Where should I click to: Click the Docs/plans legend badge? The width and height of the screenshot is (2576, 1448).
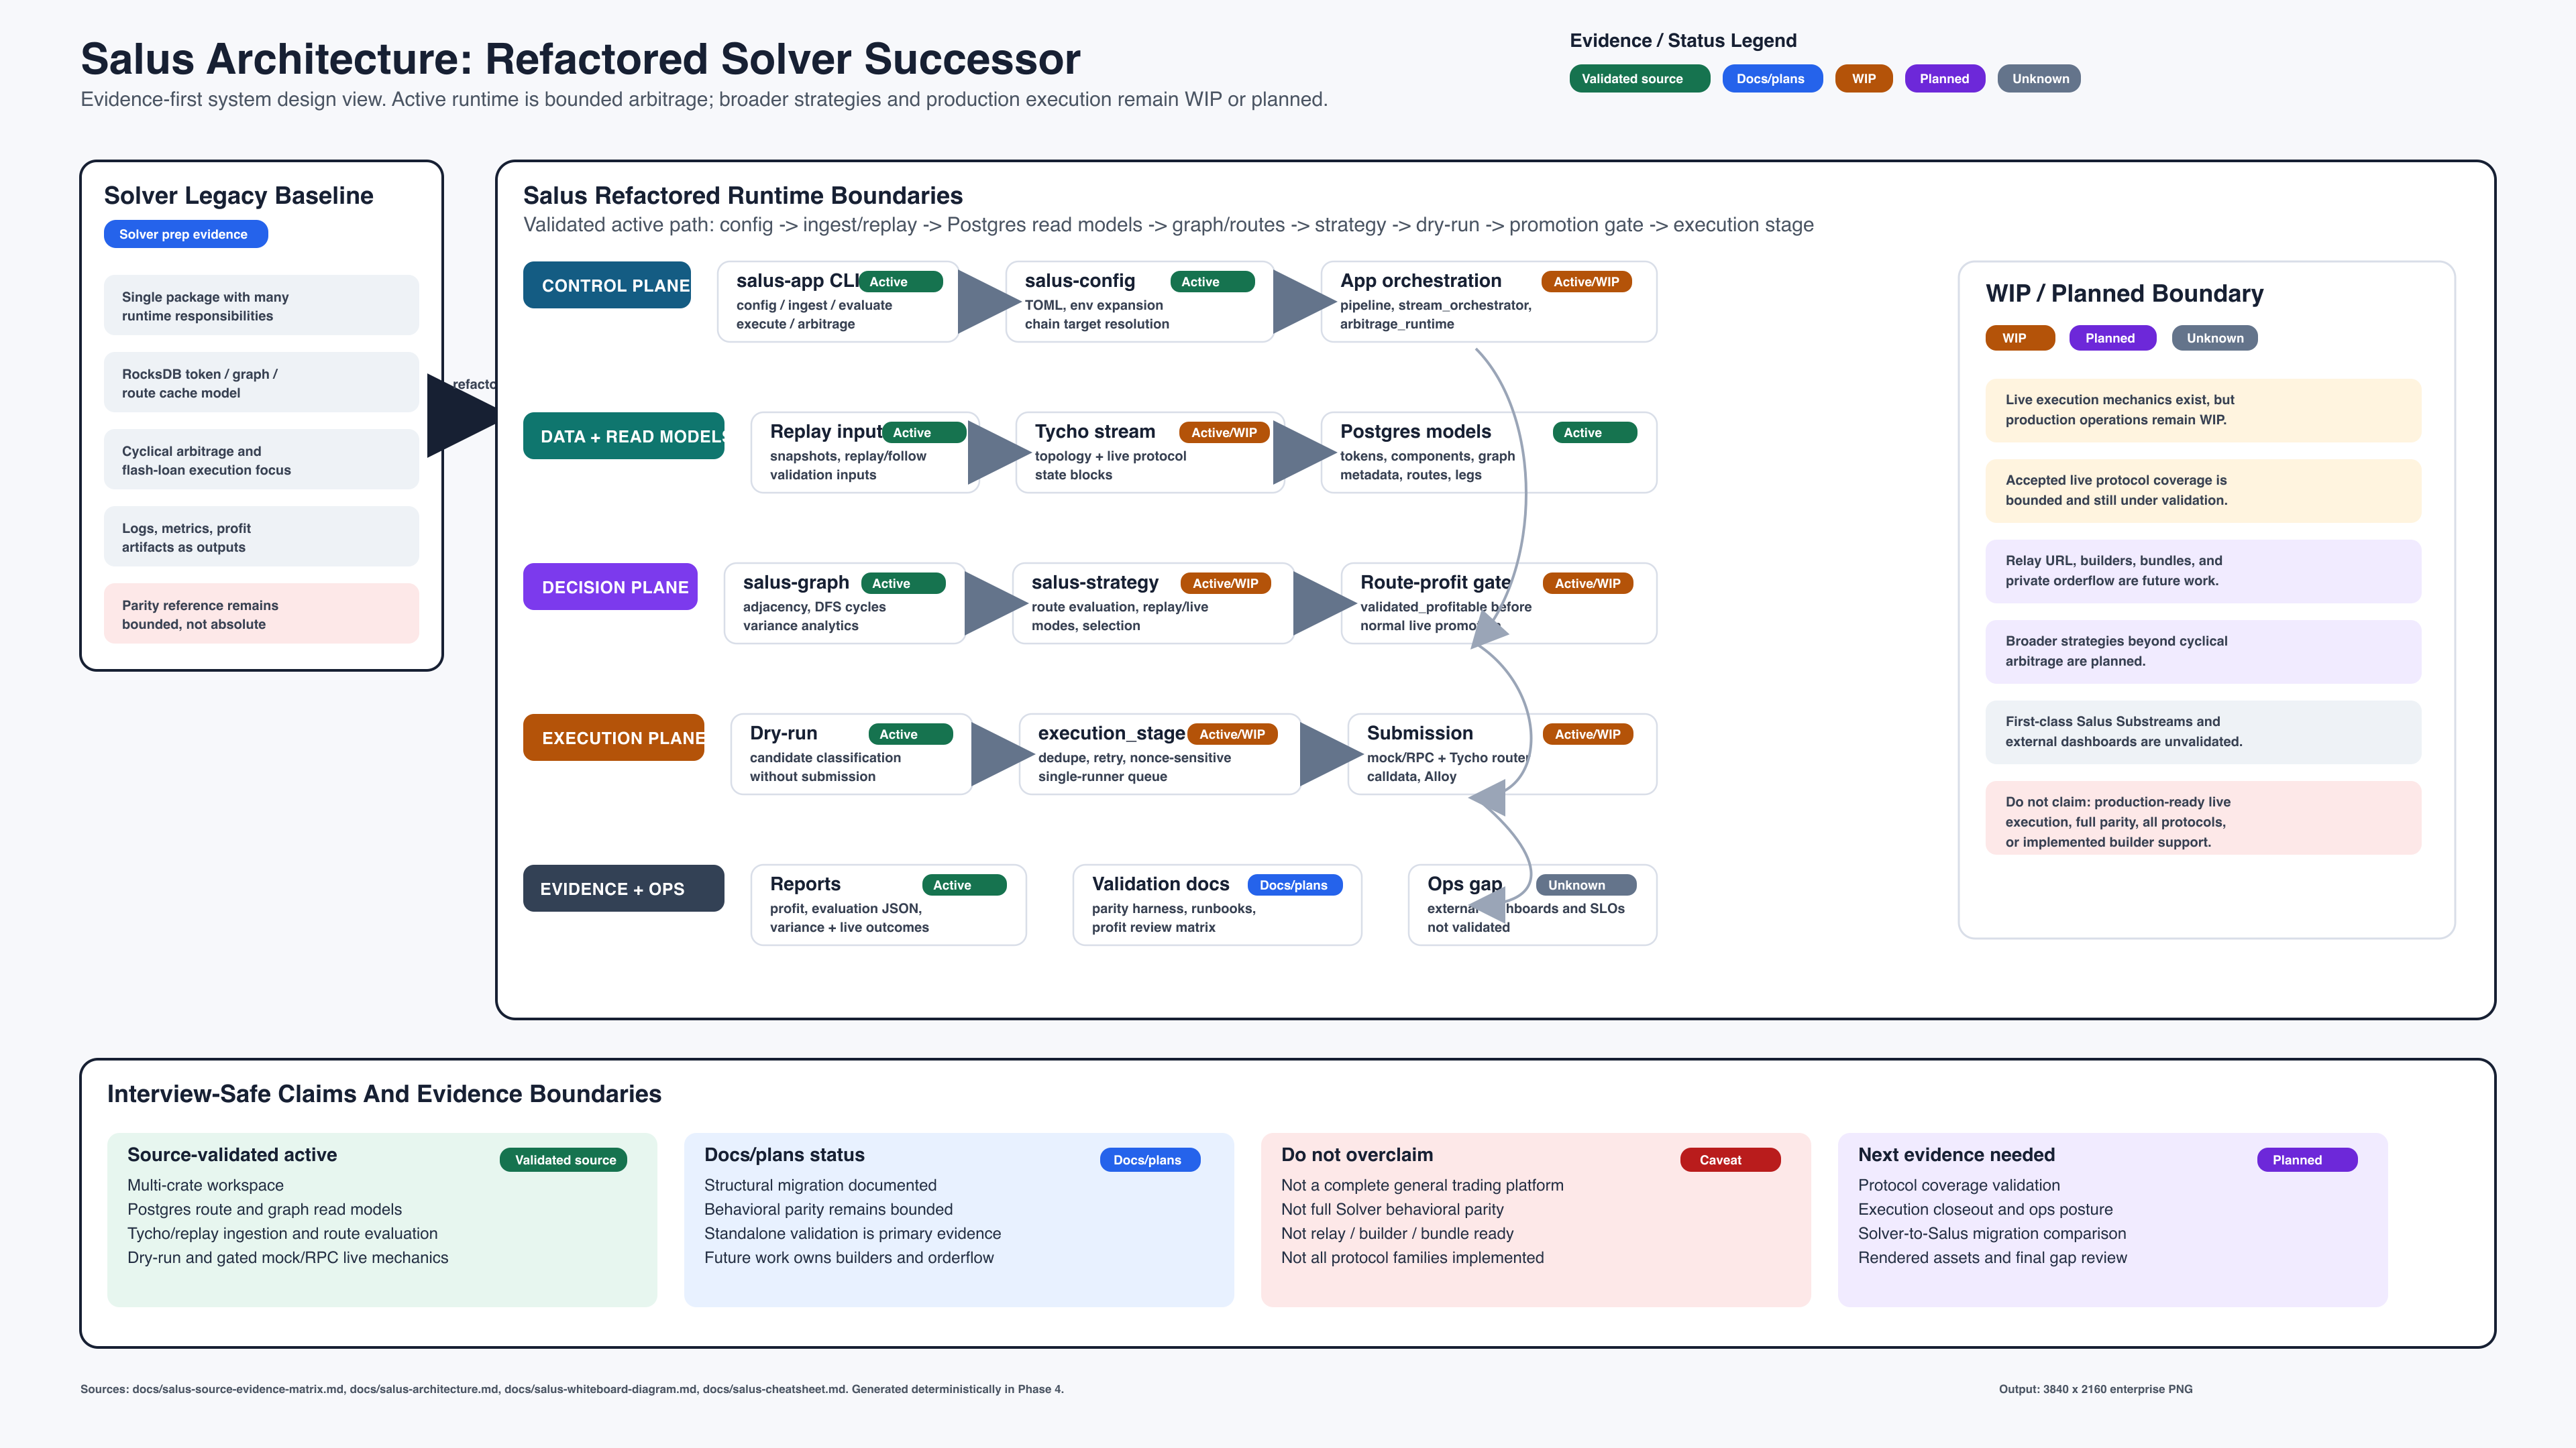pyautogui.click(x=1771, y=79)
